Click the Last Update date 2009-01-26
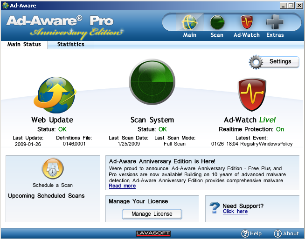 (28, 144)
